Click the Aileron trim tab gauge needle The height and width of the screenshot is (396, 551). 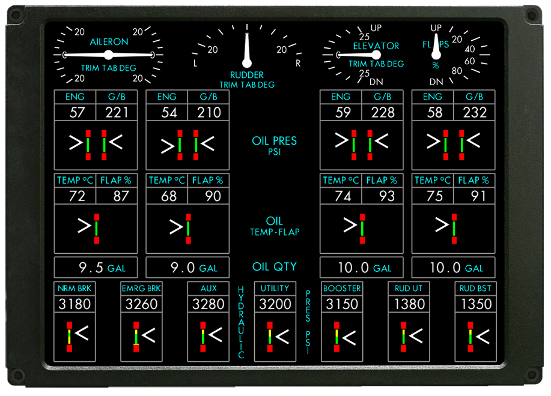coord(109,55)
